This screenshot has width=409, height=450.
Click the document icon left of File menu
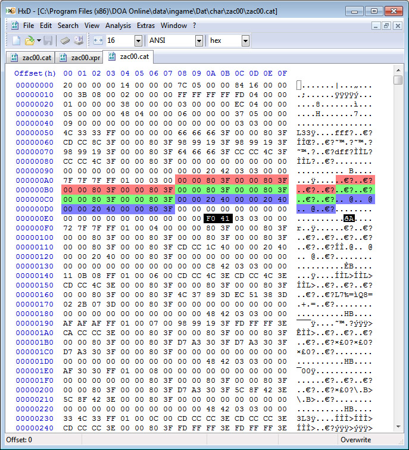(x=15, y=26)
